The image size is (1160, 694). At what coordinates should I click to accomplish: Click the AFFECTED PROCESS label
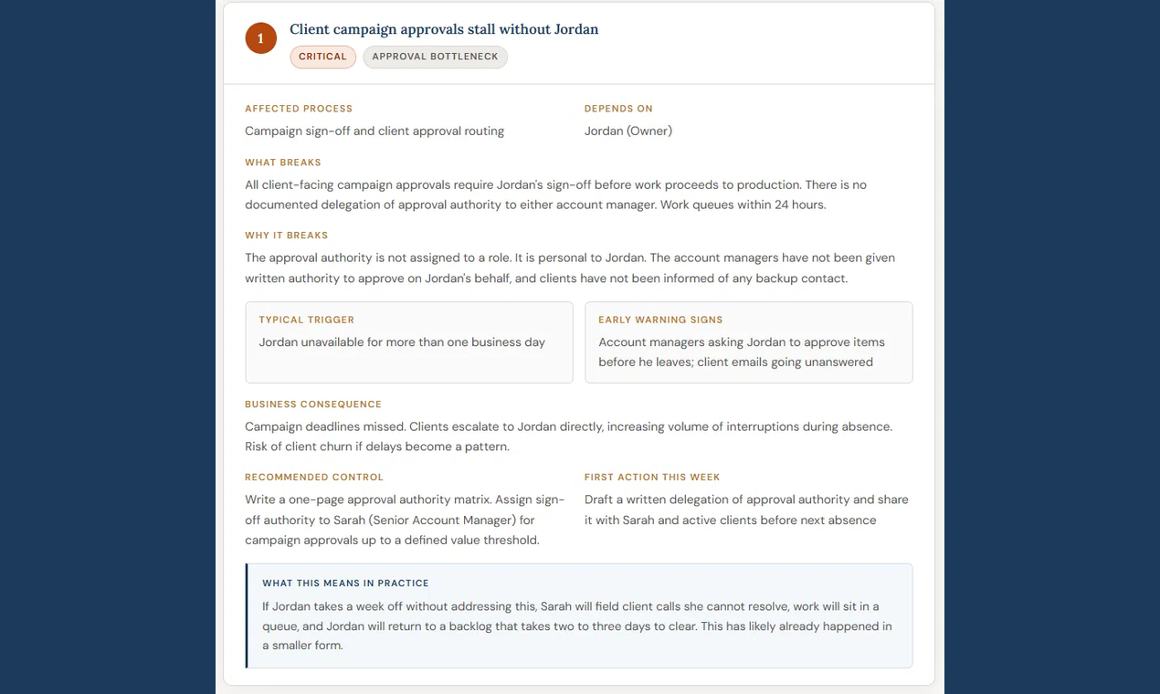point(299,109)
